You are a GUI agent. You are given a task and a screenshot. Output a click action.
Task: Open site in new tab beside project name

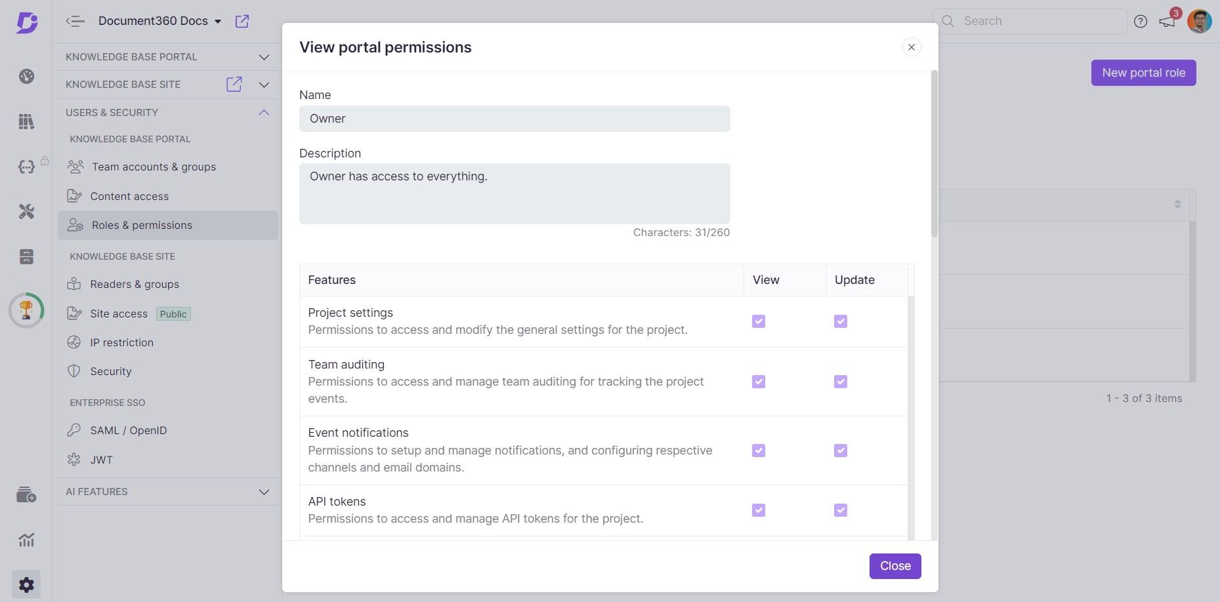(x=242, y=21)
